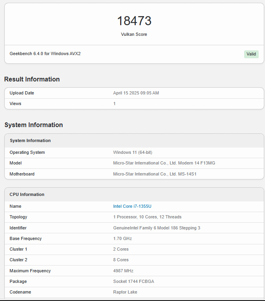Click the Cluster 2 label

[19, 260]
